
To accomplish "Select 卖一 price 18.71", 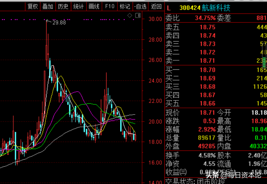I will (208, 61).
